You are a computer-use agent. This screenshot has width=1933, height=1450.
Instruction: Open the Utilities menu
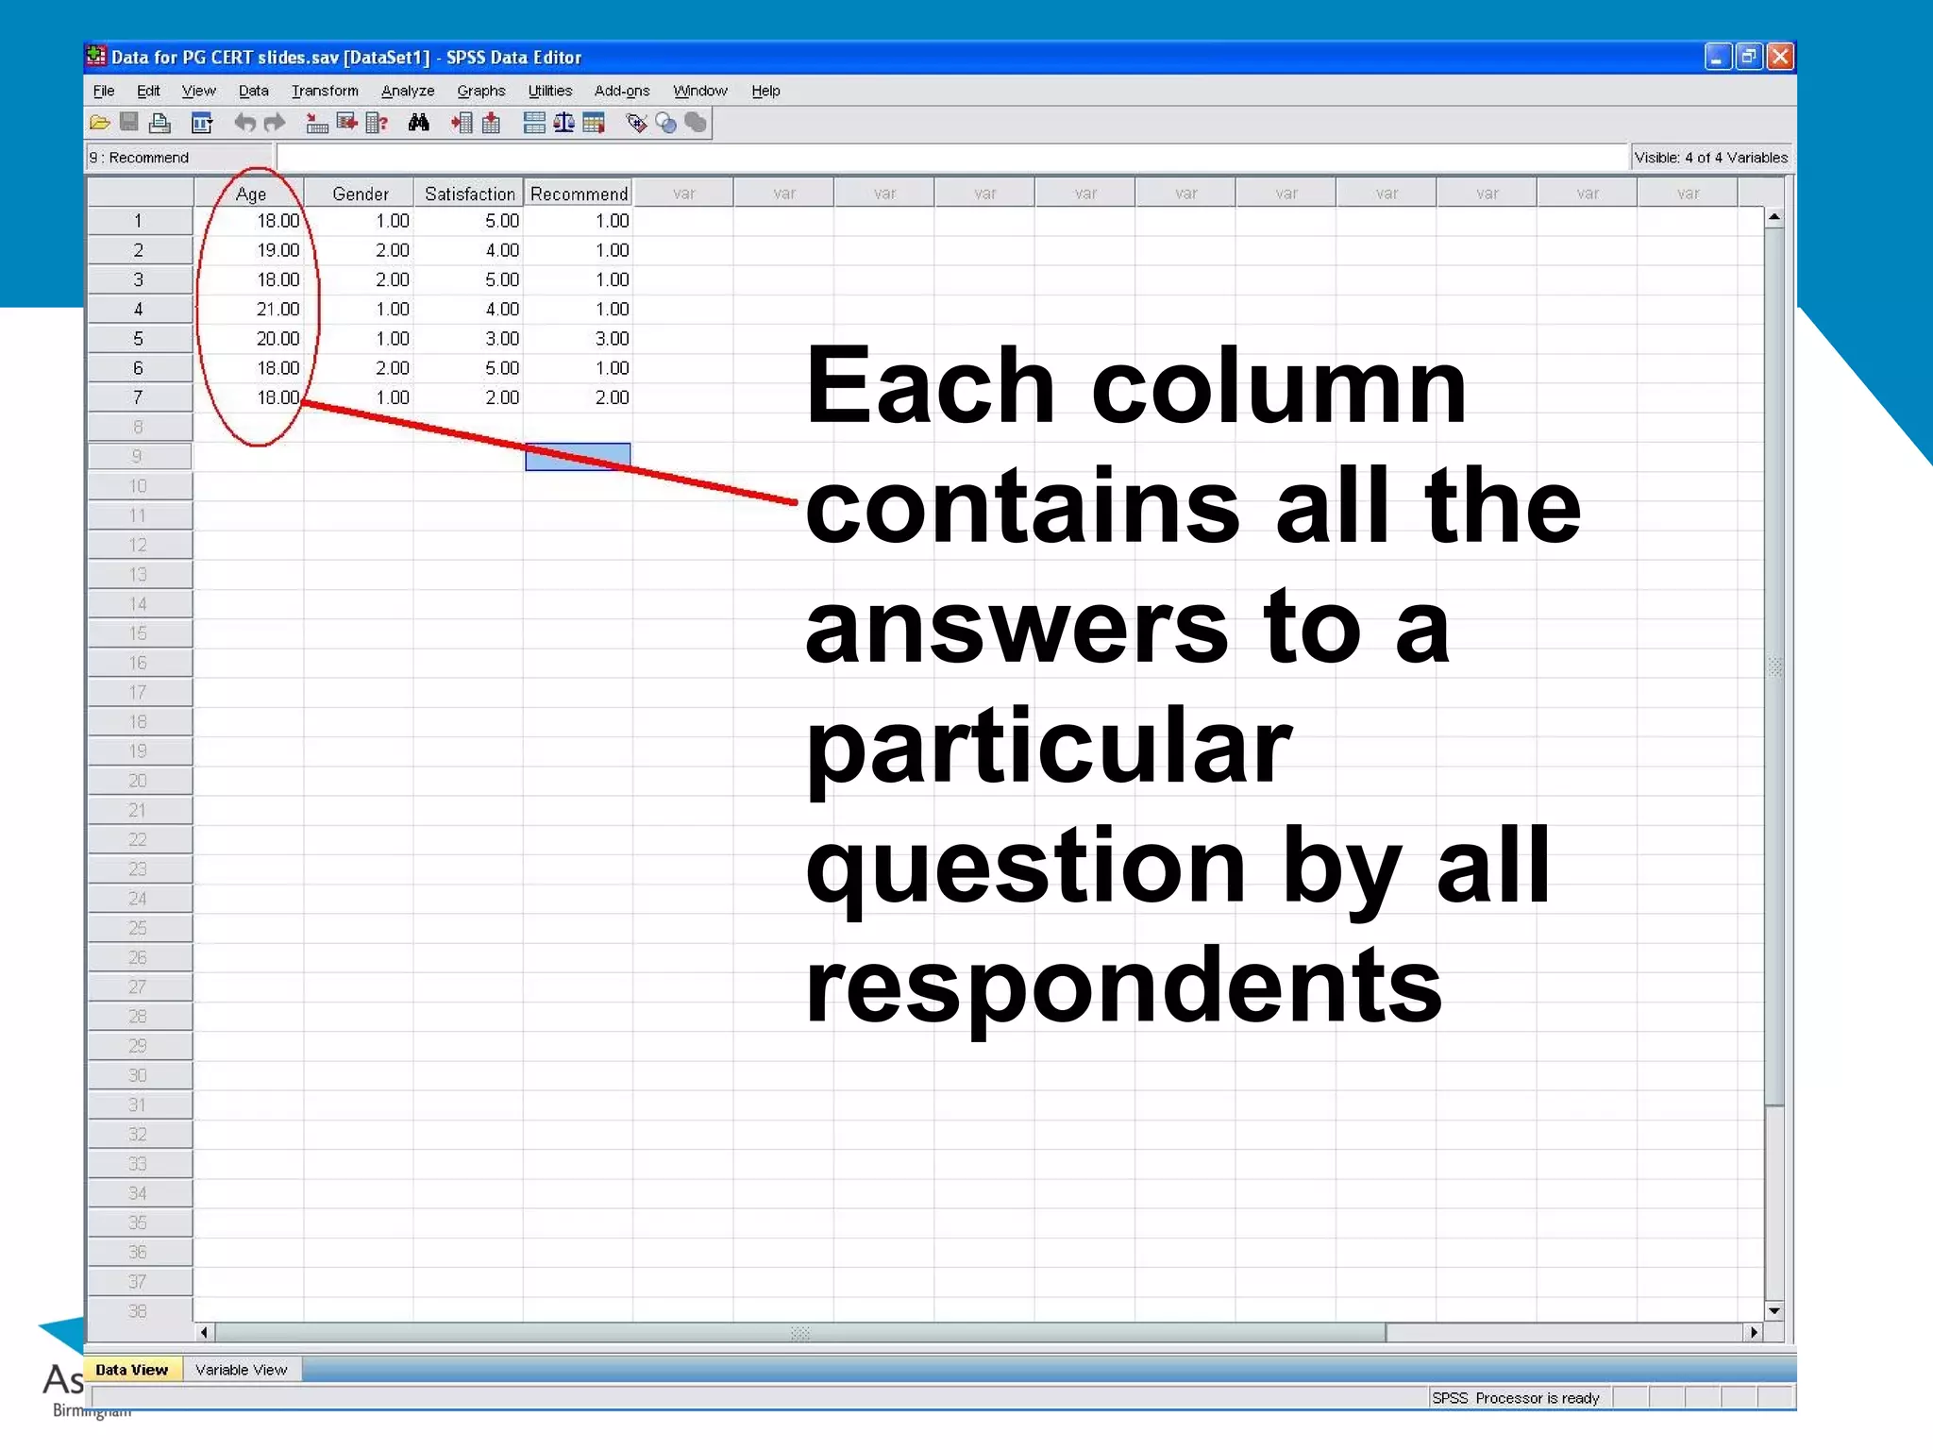coord(550,91)
